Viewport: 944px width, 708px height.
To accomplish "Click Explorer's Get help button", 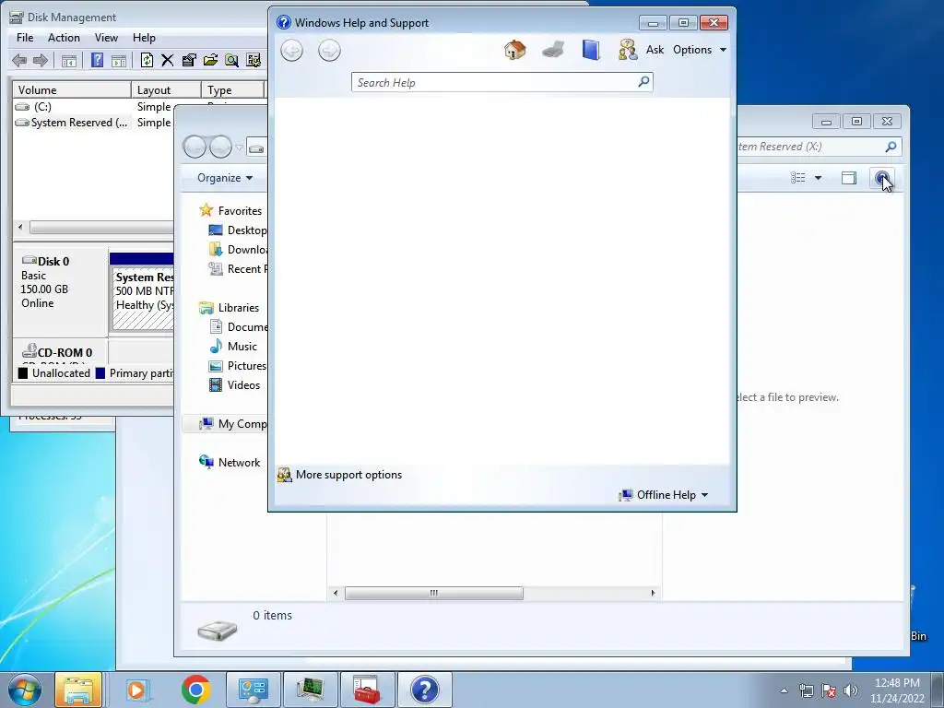I will (882, 178).
